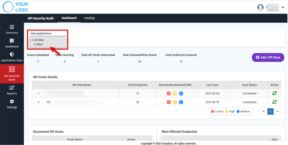
Task: Click total endpoints value 36 in row 2
Action: [x=138, y=102]
